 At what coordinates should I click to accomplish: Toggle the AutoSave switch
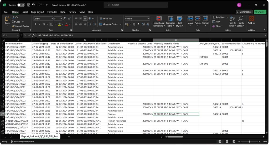click(x=21, y=5)
